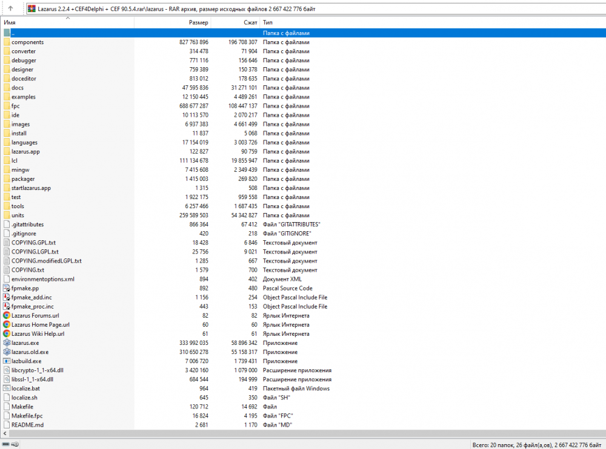Click the lcl folder icon
The height and width of the screenshot is (449, 606).
coord(7,160)
